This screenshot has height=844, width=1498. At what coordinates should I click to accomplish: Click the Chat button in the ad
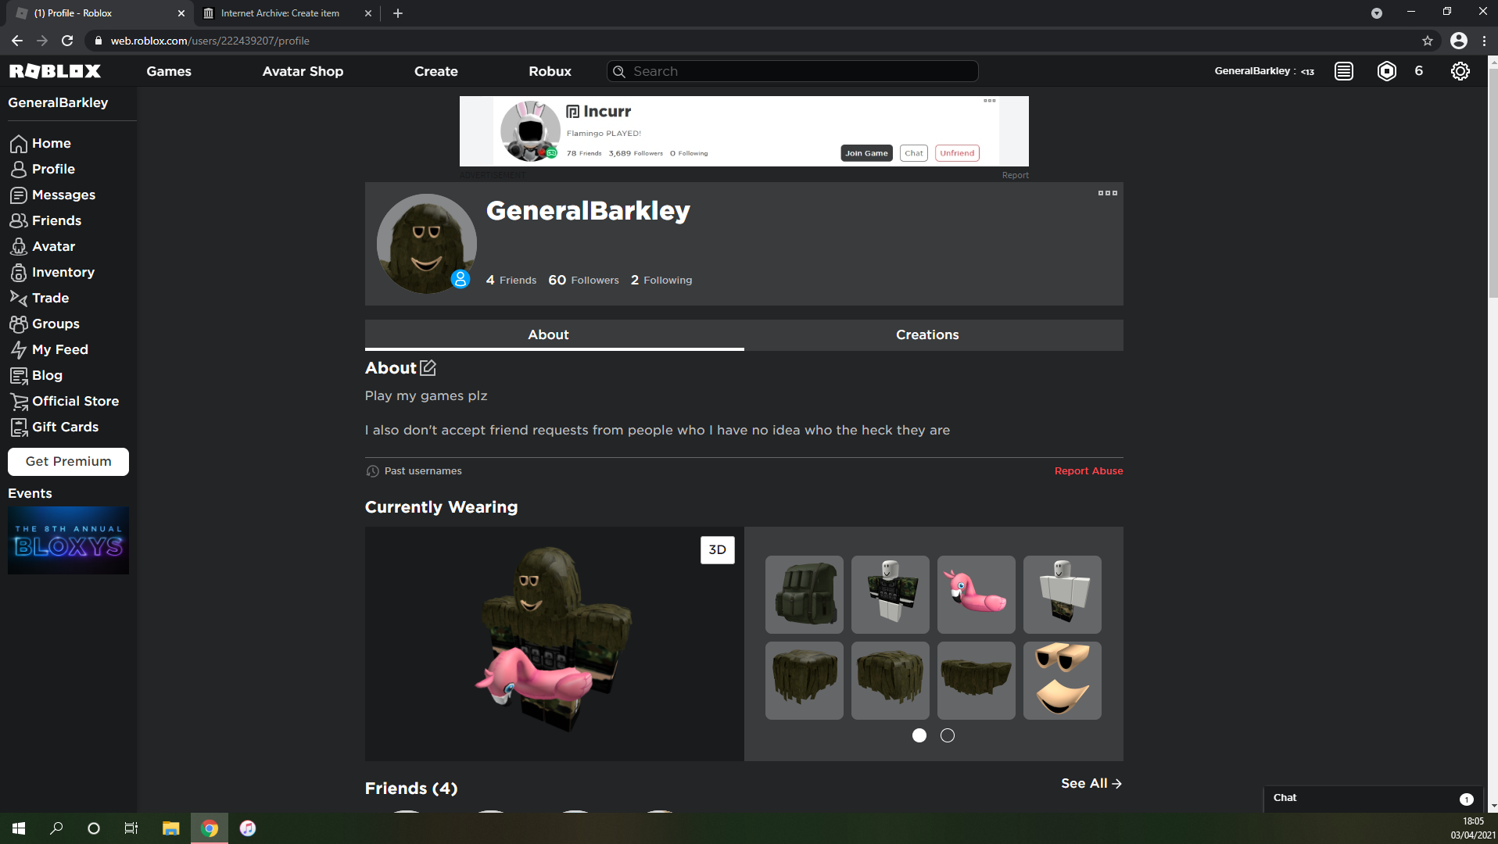[913, 153]
